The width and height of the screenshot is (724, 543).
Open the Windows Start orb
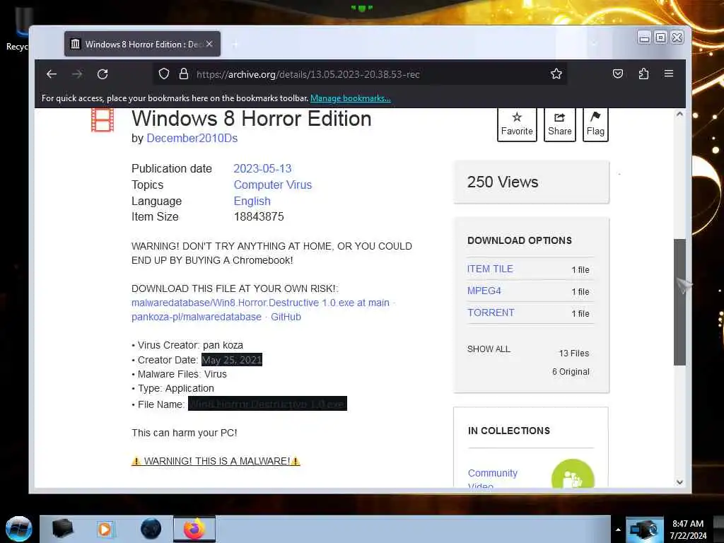tap(18, 529)
